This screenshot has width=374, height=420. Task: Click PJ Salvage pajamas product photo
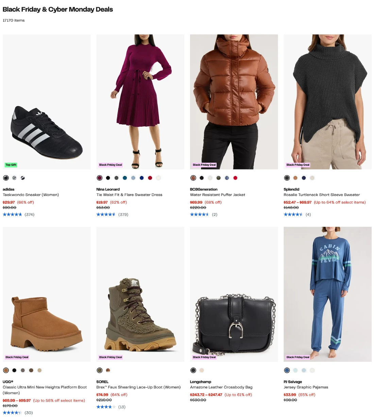click(327, 294)
